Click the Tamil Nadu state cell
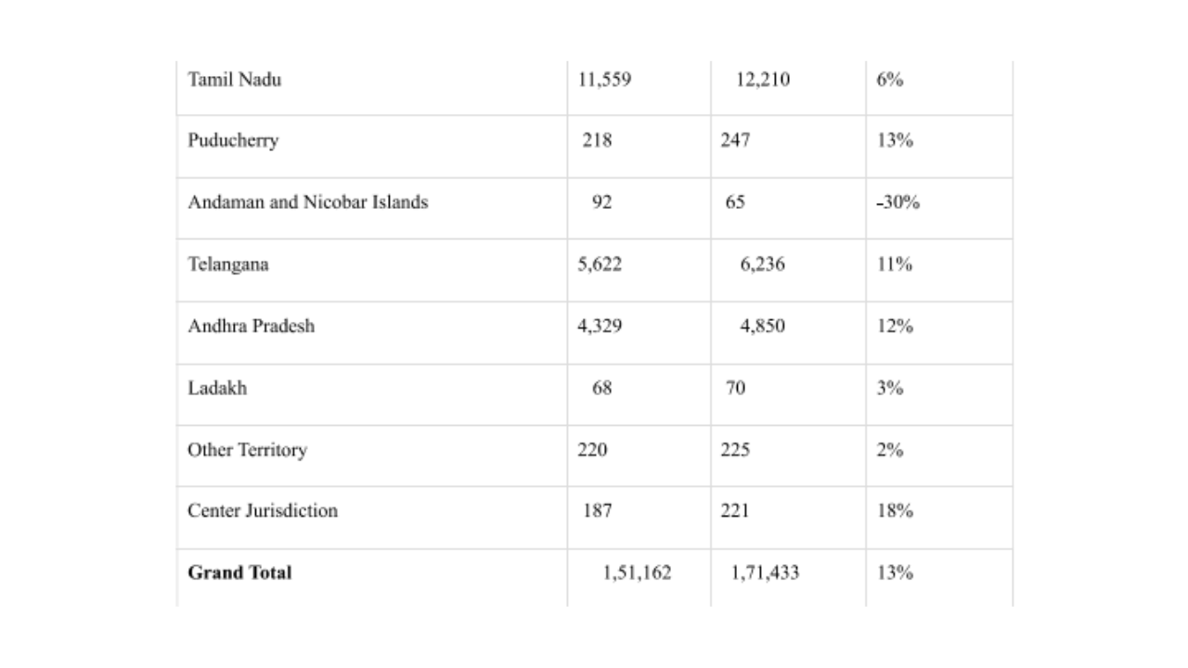 (x=235, y=80)
